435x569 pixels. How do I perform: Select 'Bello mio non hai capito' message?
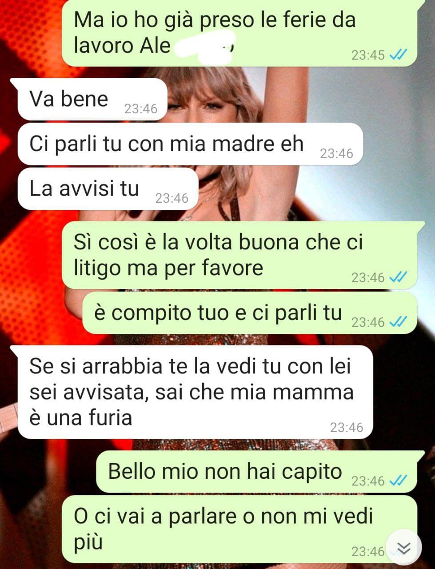tap(257, 472)
